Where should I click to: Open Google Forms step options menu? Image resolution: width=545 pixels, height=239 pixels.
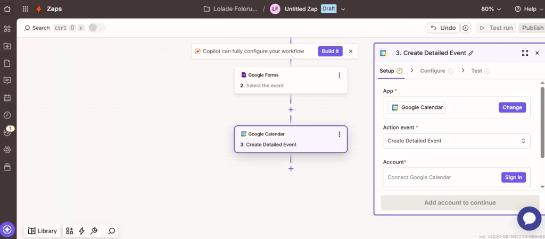tap(339, 75)
